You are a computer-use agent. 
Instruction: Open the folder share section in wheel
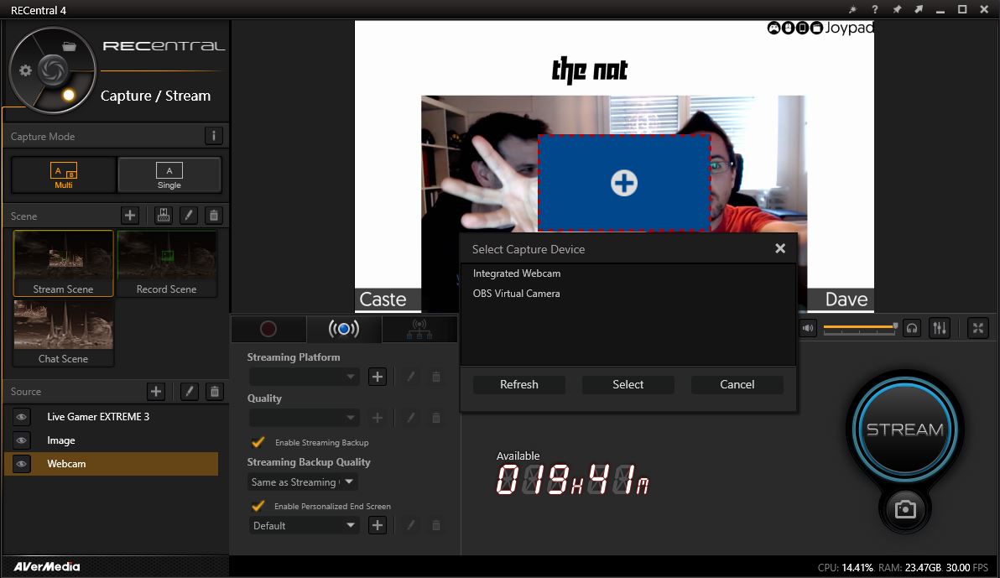[x=70, y=46]
